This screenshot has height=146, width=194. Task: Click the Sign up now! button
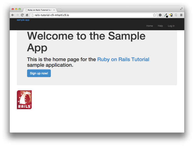(x=39, y=73)
